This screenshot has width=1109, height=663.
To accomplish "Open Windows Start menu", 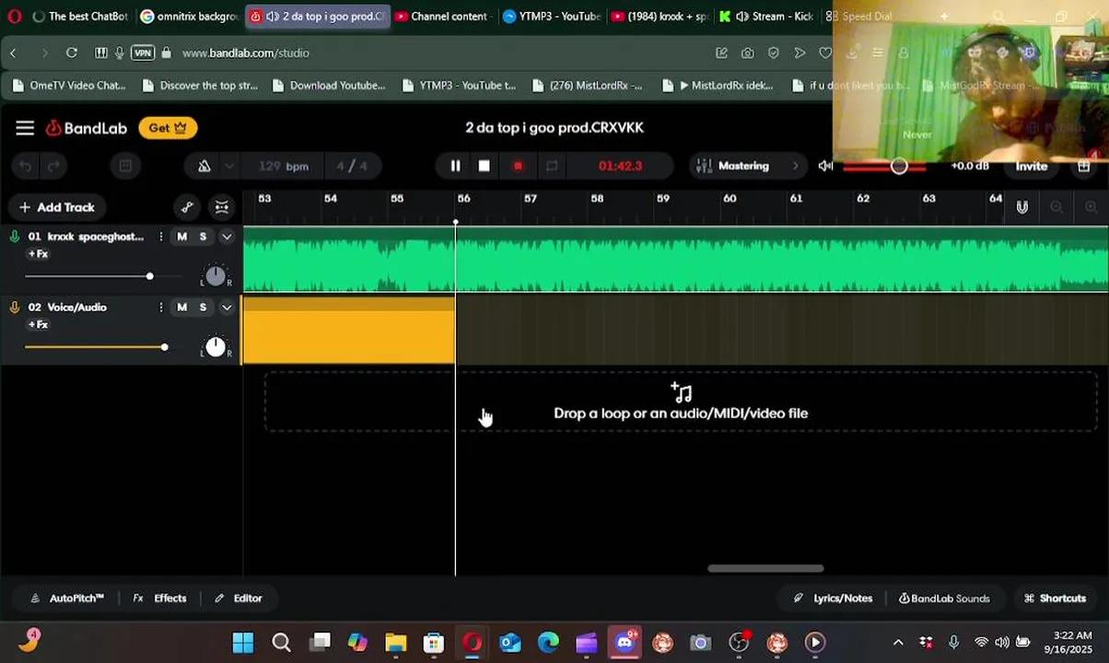I will click(x=243, y=643).
